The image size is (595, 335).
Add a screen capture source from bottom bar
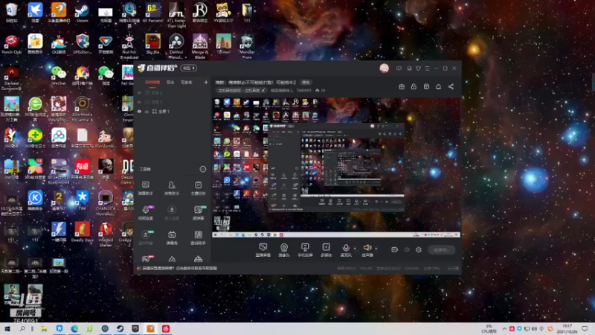[x=263, y=250]
